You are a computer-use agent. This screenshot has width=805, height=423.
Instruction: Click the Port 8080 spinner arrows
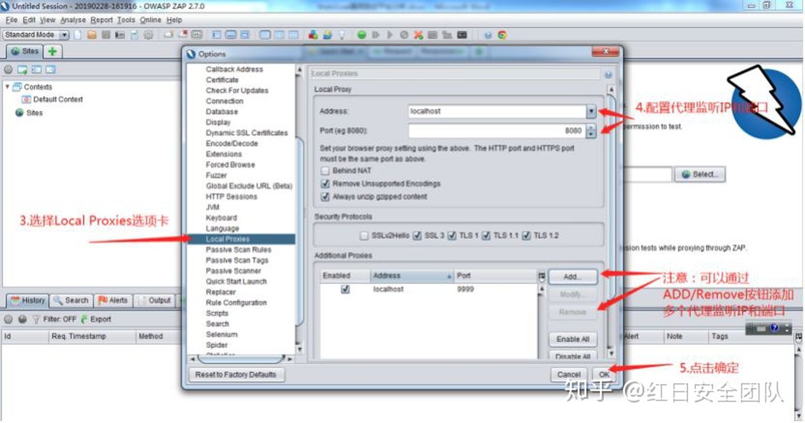(x=591, y=131)
